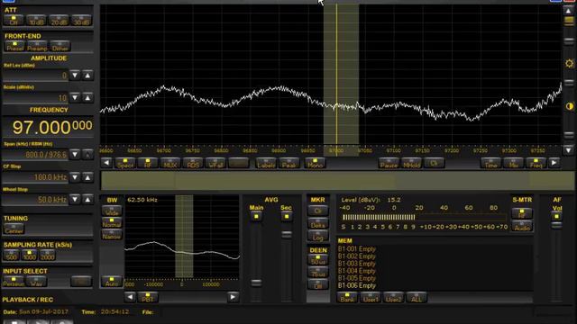Toggle Mono audio mode
The image size is (577, 324).
(x=315, y=163)
